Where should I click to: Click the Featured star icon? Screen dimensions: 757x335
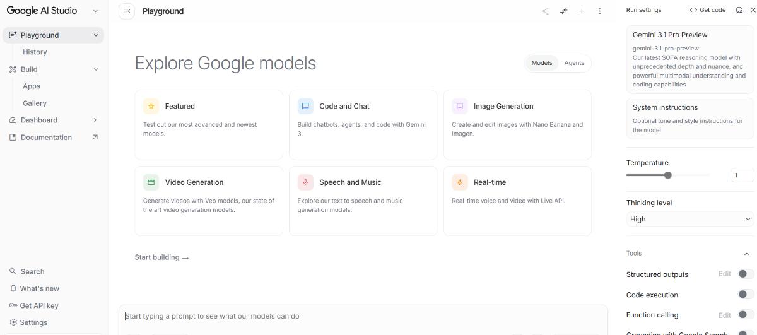(x=151, y=106)
